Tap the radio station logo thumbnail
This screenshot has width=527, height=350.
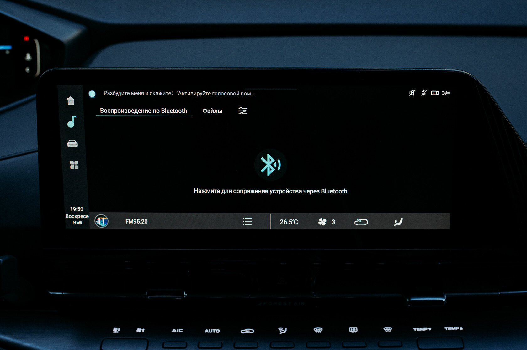tap(101, 221)
